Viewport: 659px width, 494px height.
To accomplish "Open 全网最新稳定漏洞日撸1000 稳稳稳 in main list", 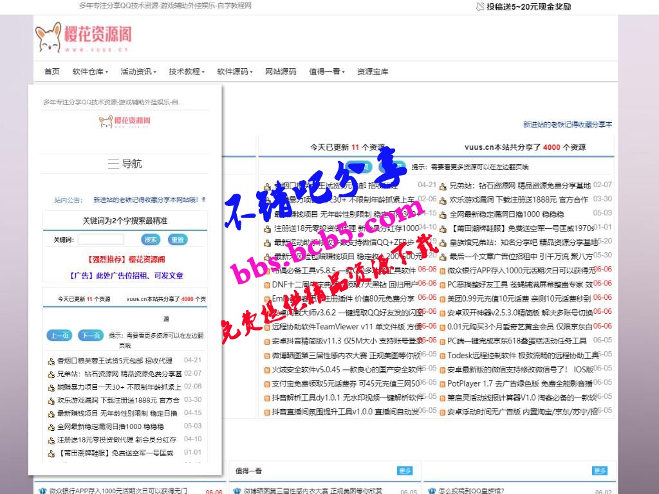I will point(506,214).
